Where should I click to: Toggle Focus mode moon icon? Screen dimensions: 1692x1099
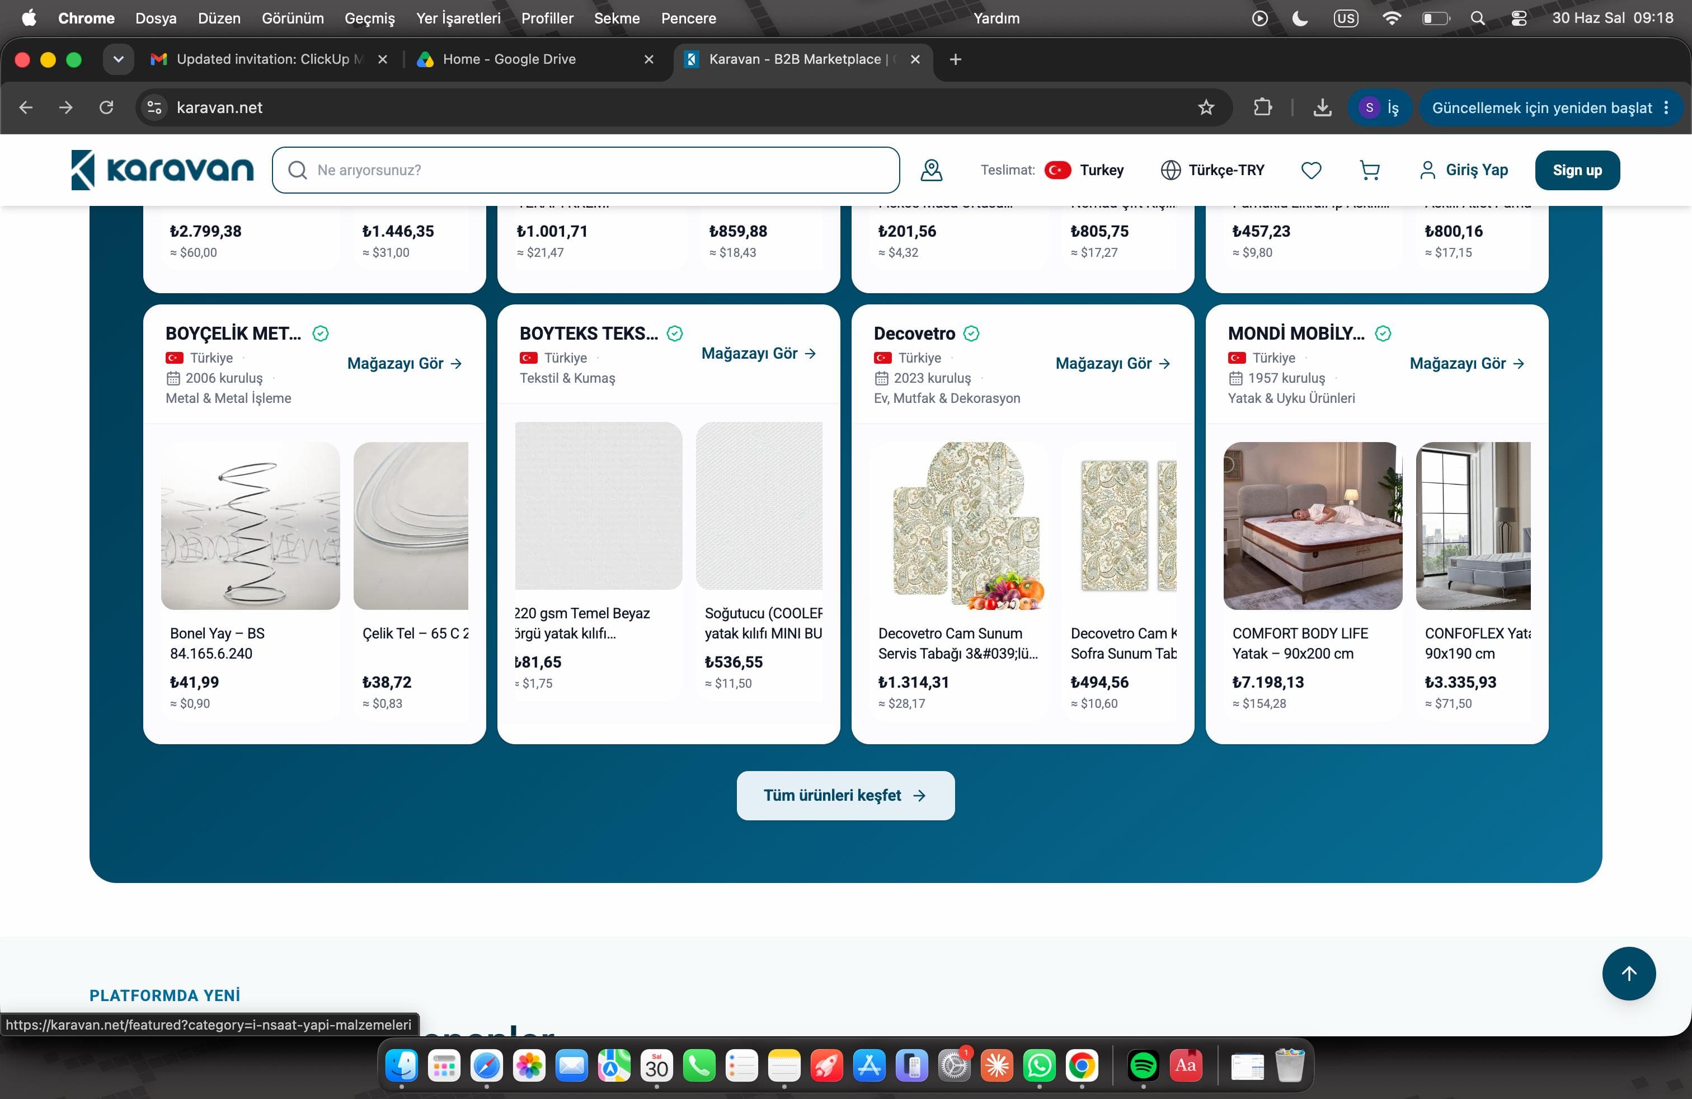pyautogui.click(x=1300, y=18)
